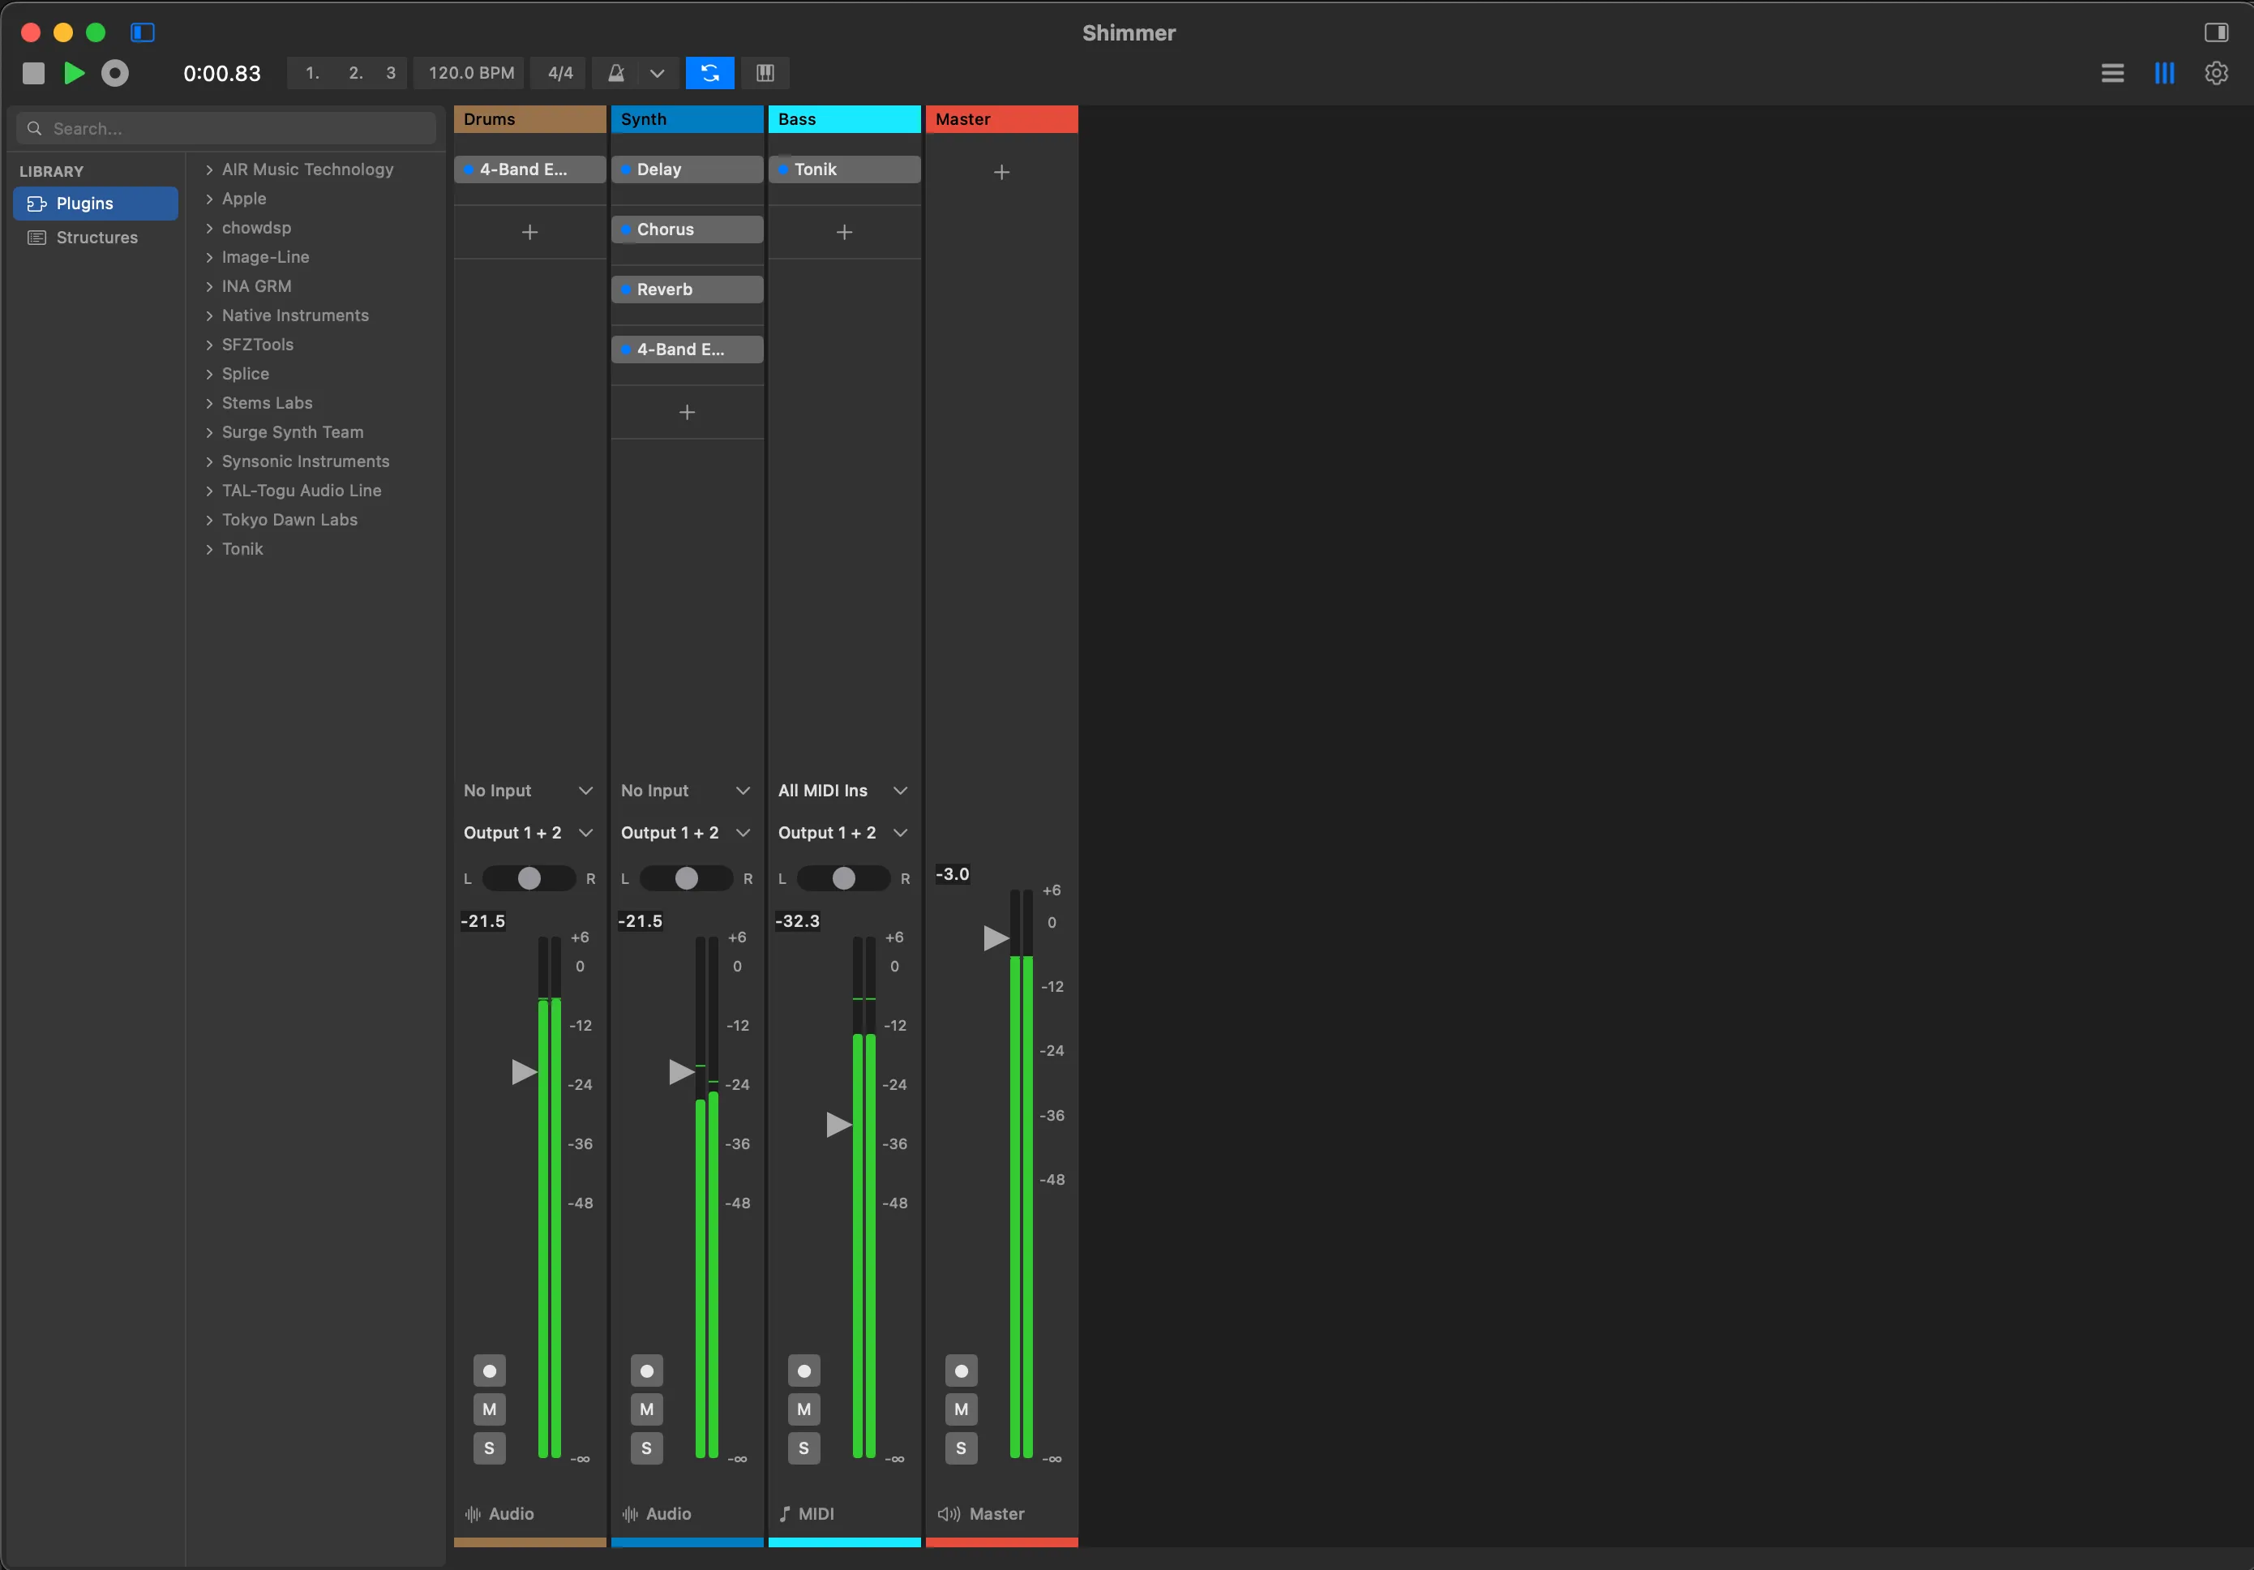Select the Synth track header
The width and height of the screenshot is (2254, 1570).
[688, 119]
